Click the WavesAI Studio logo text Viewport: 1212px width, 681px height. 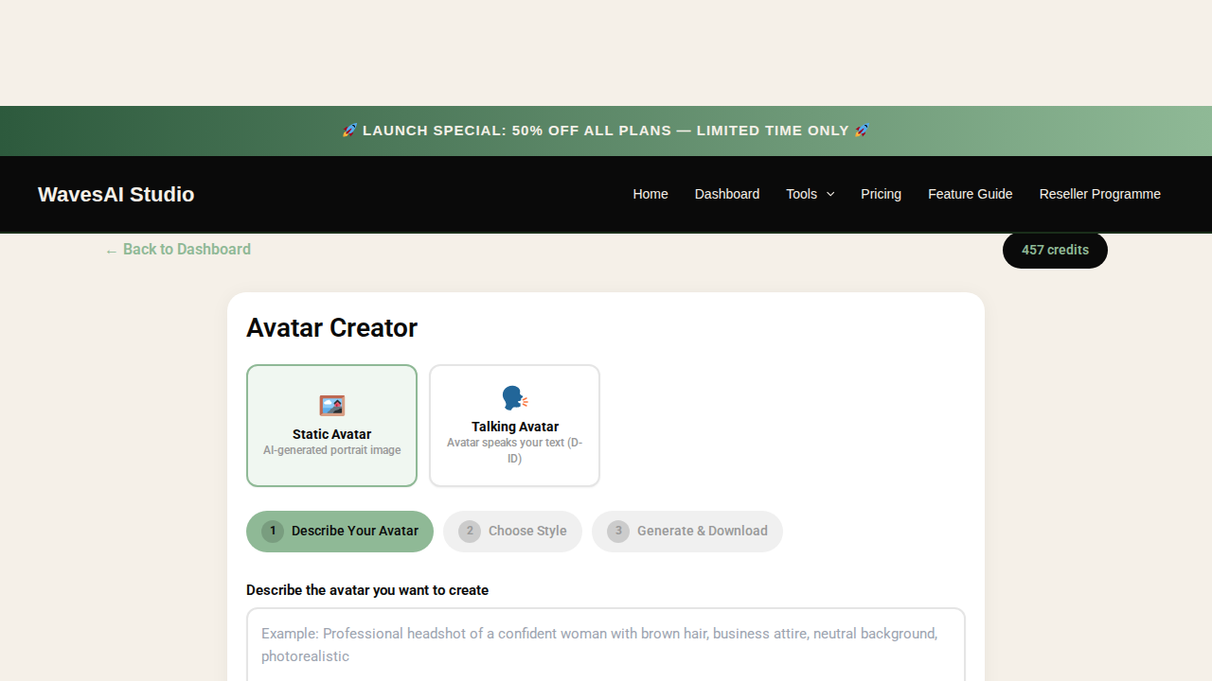click(116, 194)
